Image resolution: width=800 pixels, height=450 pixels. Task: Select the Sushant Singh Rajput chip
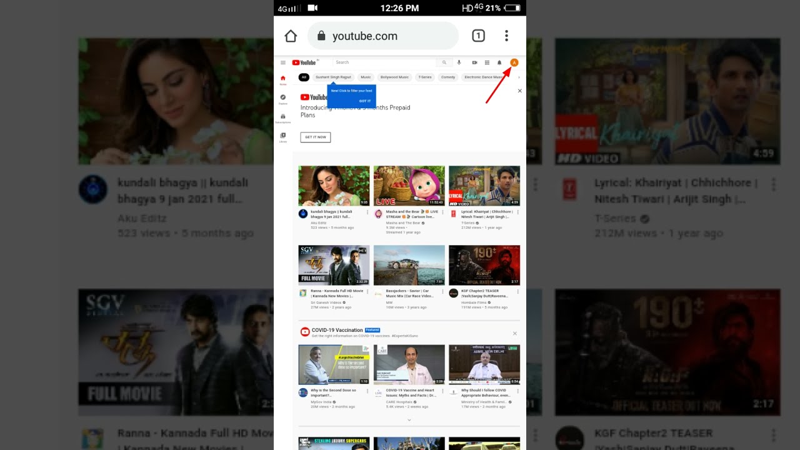tap(333, 77)
